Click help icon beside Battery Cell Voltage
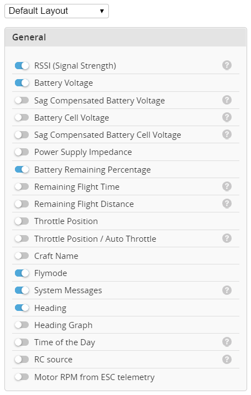251x395 pixels. pyautogui.click(x=227, y=117)
